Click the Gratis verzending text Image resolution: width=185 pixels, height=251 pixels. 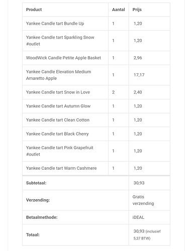[x=143, y=200]
